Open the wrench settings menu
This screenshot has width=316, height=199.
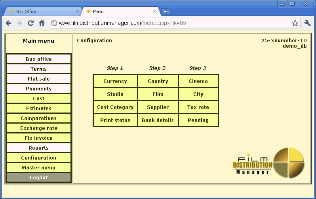pyautogui.click(x=307, y=23)
